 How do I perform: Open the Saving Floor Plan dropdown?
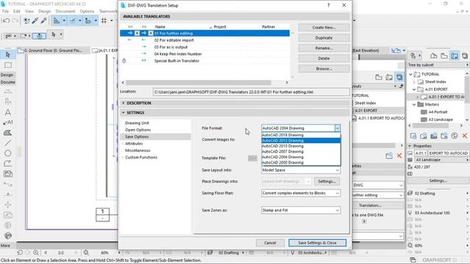point(300,193)
